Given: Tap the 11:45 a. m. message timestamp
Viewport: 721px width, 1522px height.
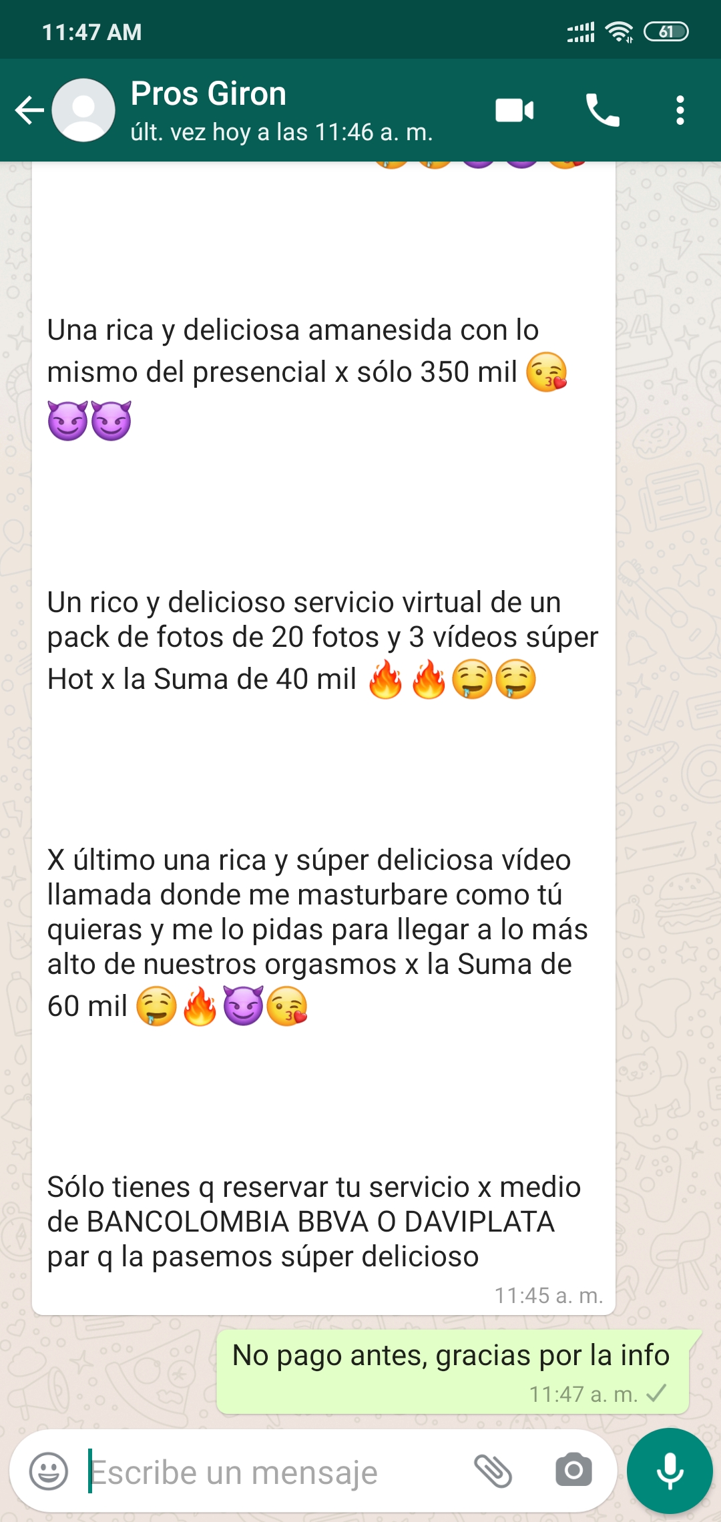Looking at the screenshot, I should pyautogui.click(x=549, y=1296).
